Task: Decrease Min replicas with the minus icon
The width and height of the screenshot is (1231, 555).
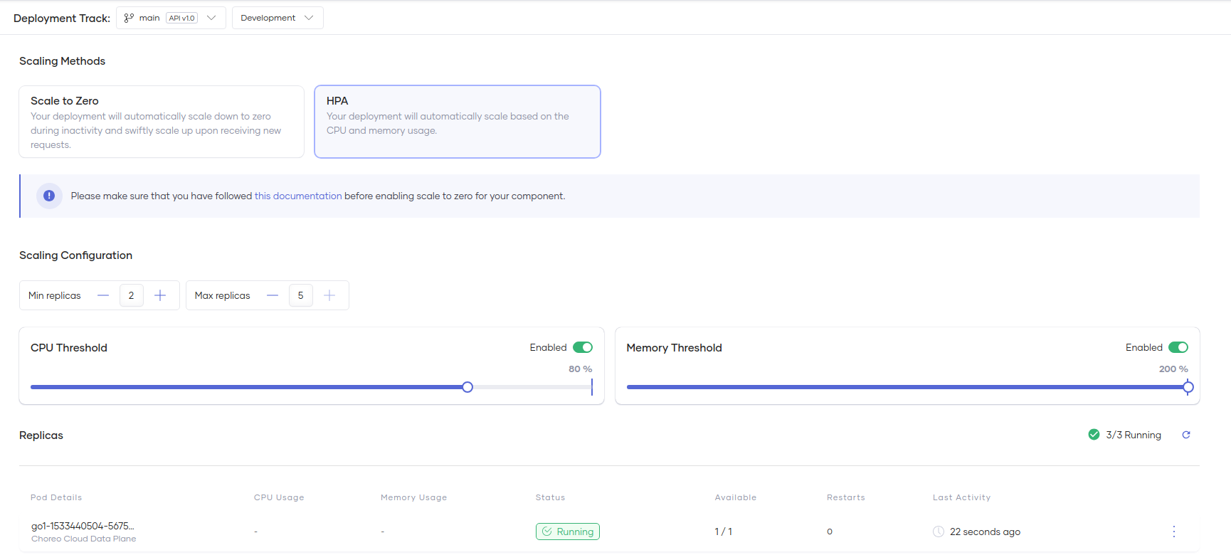Action: pyautogui.click(x=103, y=295)
